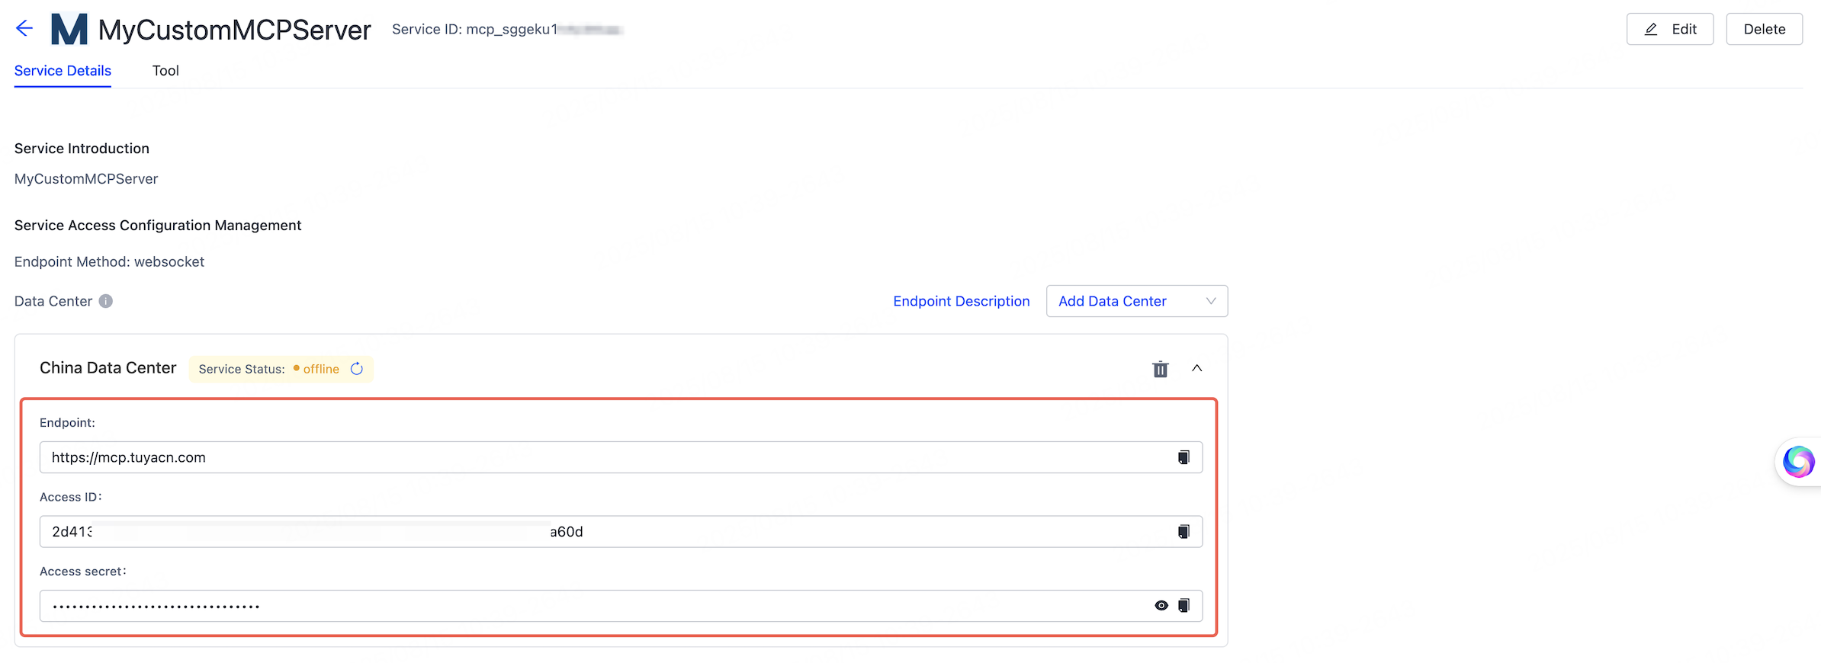Click the Endpoint input field
The width and height of the screenshot is (1821, 663).
[621, 457]
